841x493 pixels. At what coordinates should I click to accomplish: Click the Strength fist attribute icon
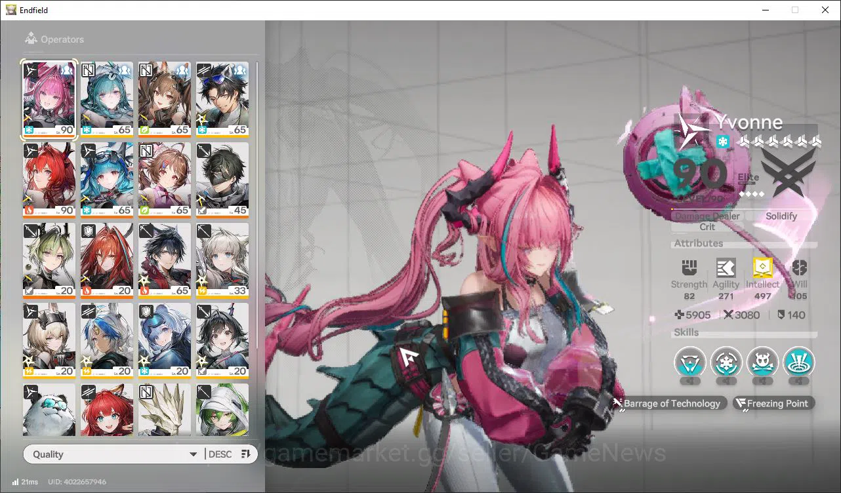point(689,267)
